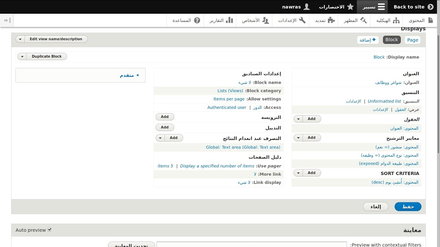Open Display a specified number of items link
440x247 pixels.
tap(217, 166)
